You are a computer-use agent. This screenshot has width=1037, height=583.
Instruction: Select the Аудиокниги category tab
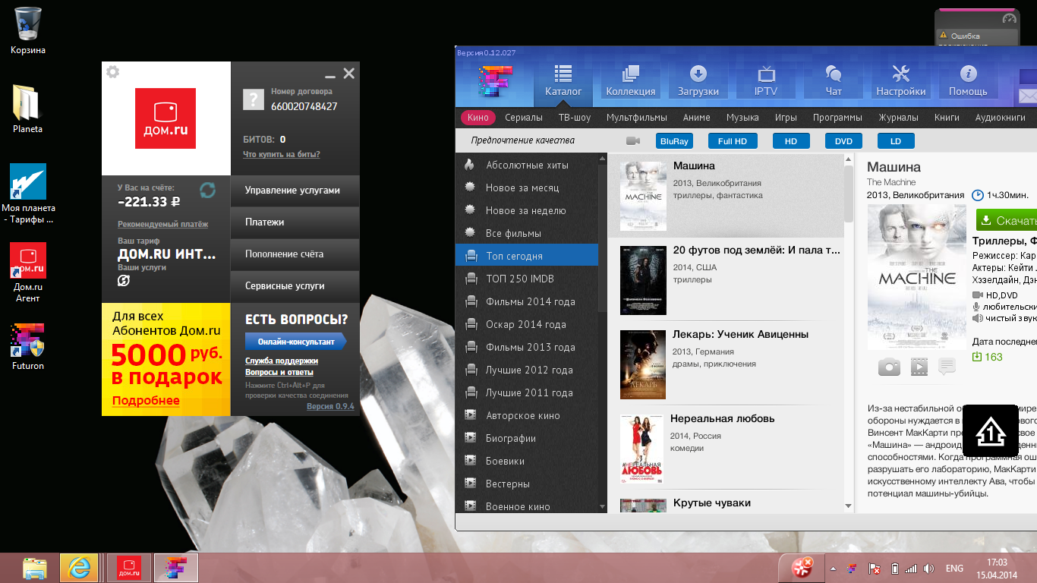tap(1001, 118)
